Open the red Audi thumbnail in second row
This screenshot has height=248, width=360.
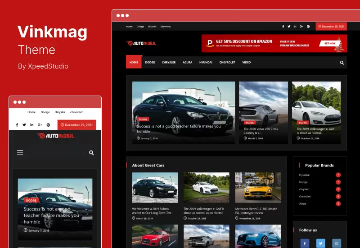point(155,236)
